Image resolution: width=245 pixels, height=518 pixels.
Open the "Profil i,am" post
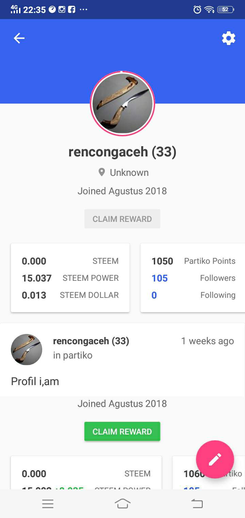[35, 381]
